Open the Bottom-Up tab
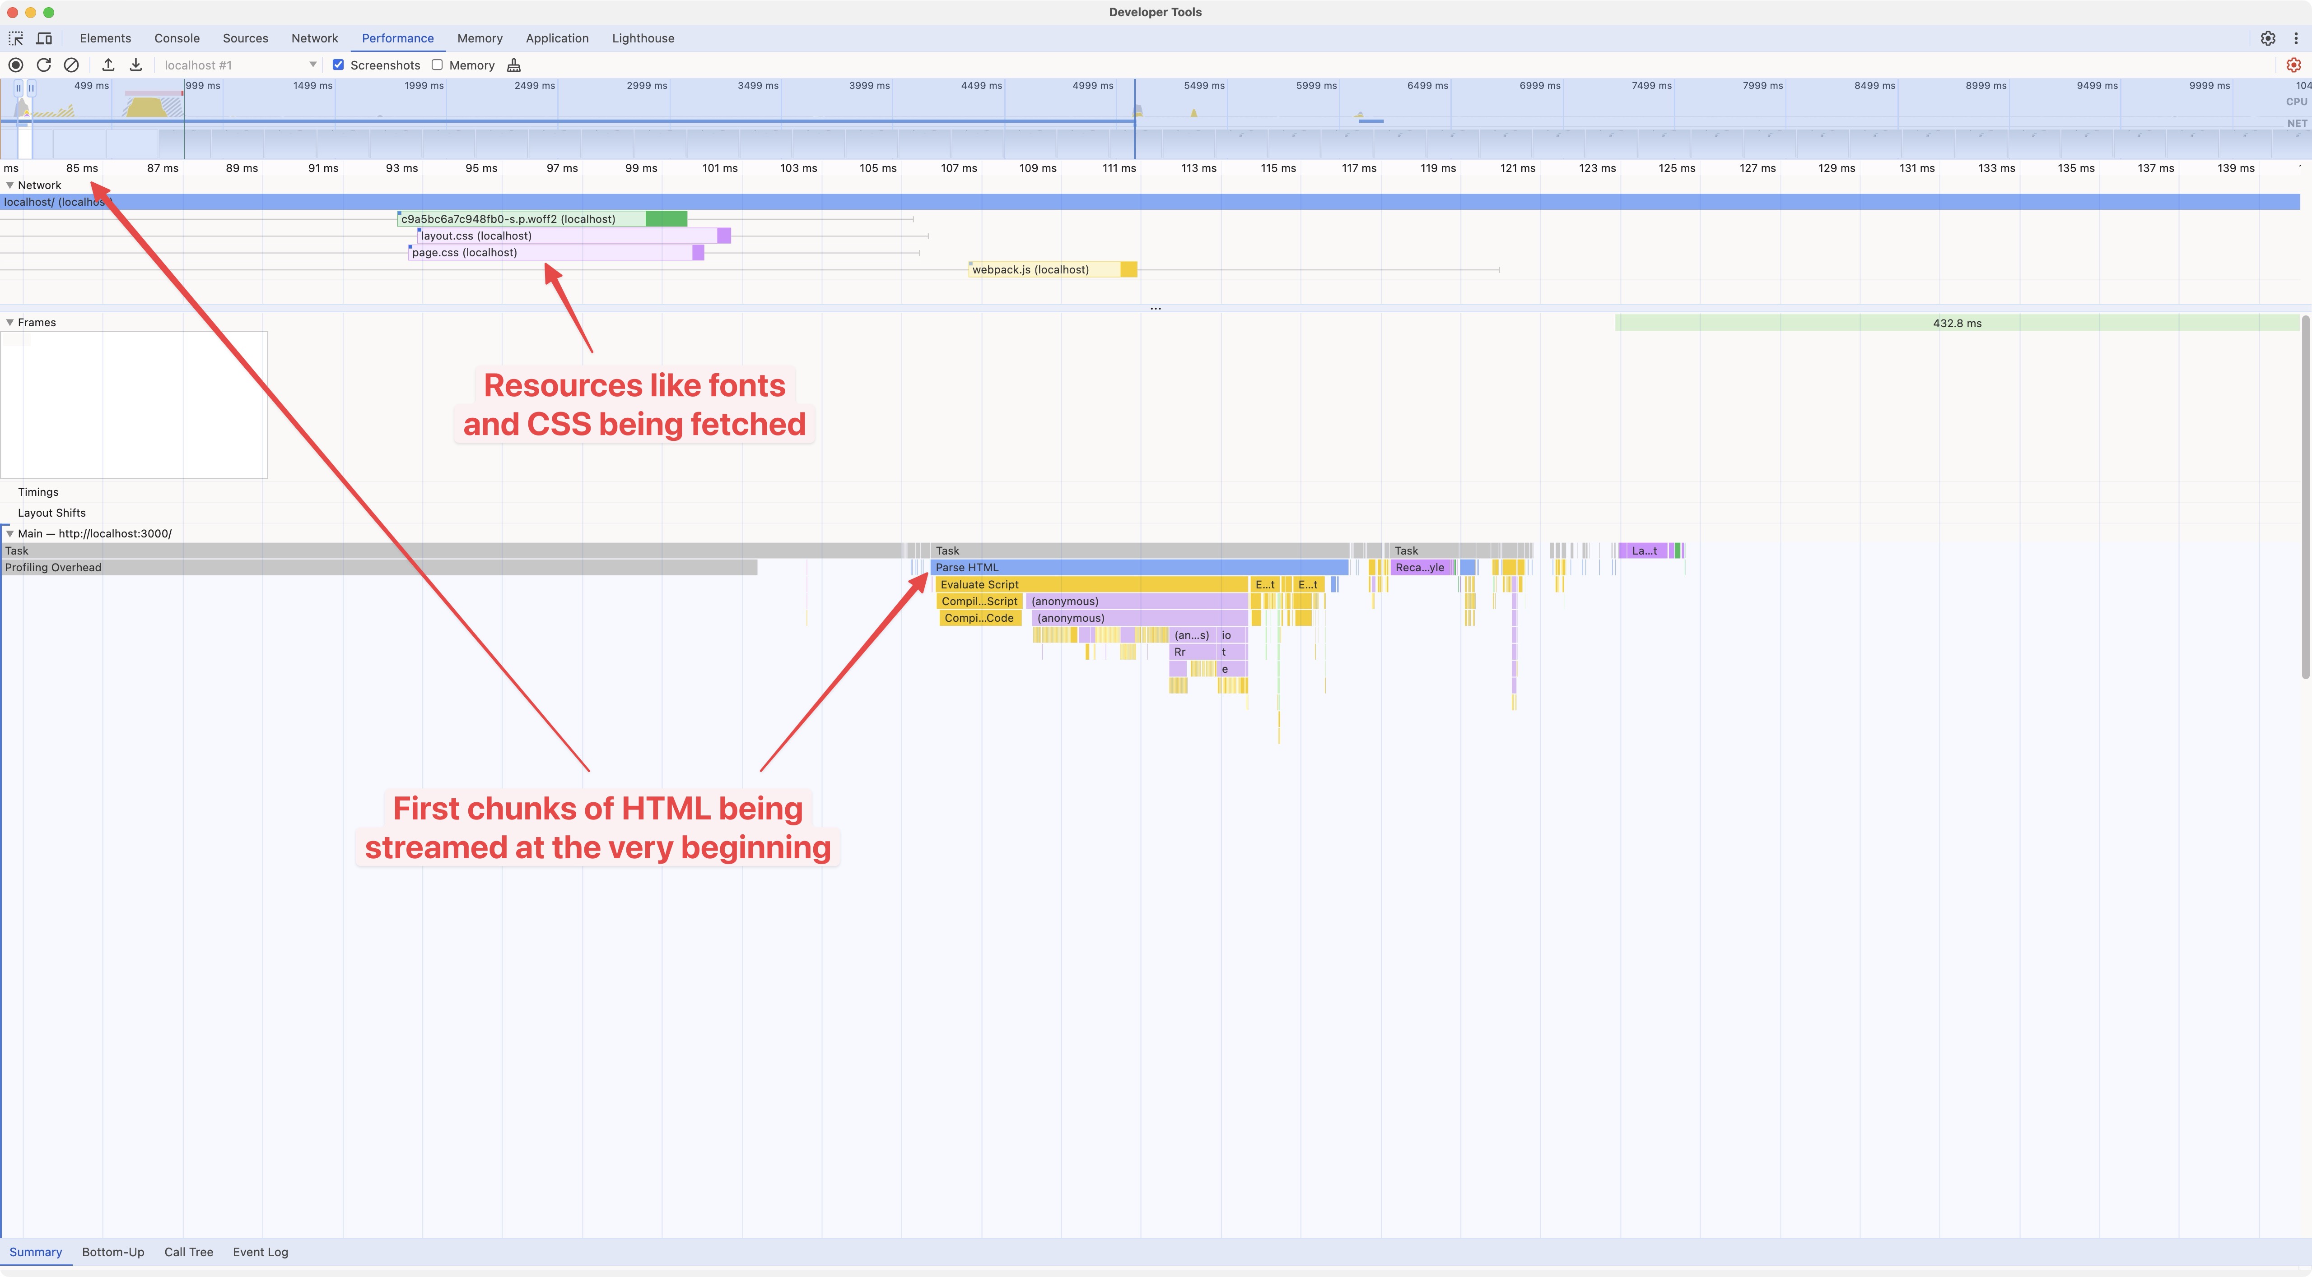This screenshot has width=2312, height=1277. tap(113, 1252)
